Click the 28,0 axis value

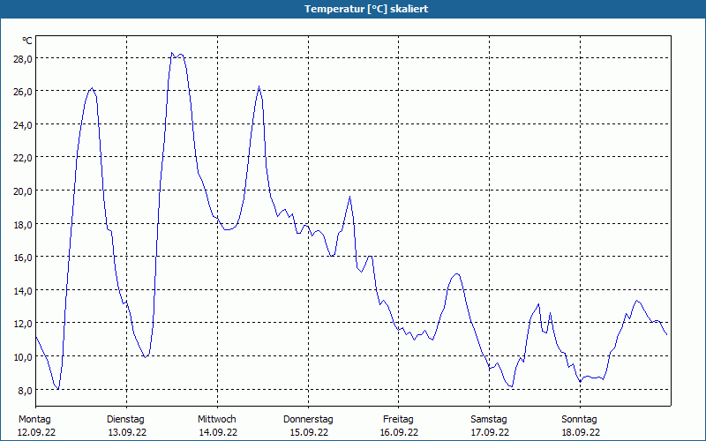pos(23,59)
